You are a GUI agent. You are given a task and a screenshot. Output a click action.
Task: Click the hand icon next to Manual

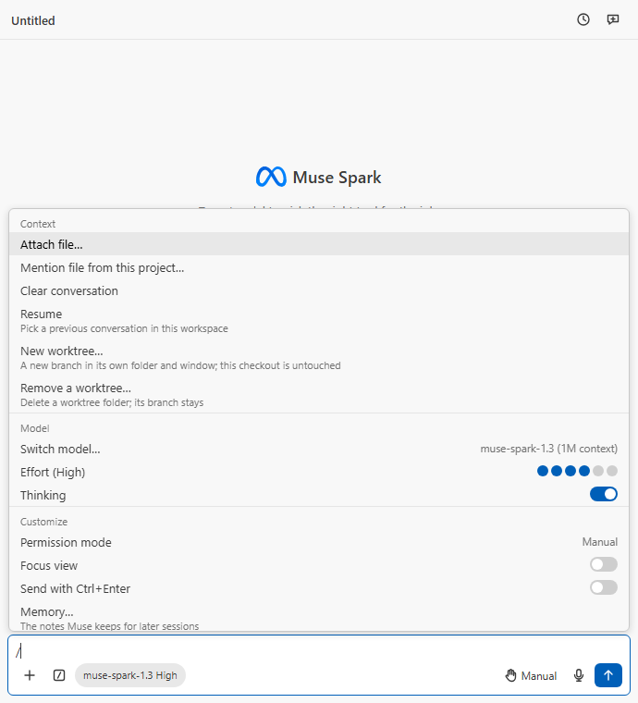[510, 675]
